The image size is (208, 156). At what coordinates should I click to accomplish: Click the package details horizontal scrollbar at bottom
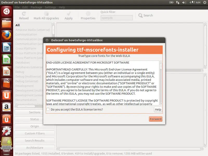[129, 149]
